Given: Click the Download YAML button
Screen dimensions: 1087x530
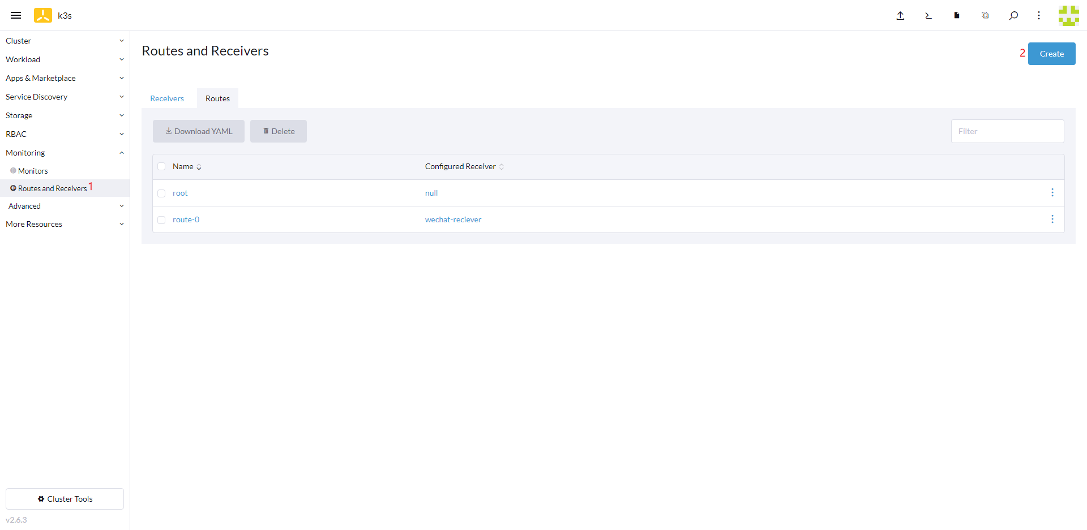Looking at the screenshot, I should point(199,131).
